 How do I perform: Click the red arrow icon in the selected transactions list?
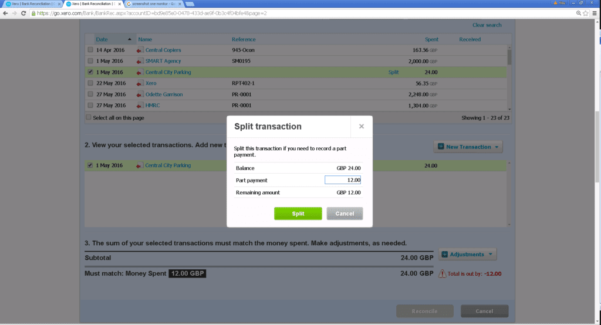(140, 165)
